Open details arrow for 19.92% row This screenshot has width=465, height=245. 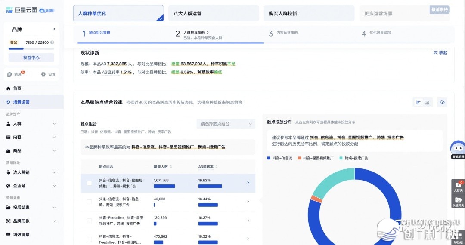click(248, 183)
